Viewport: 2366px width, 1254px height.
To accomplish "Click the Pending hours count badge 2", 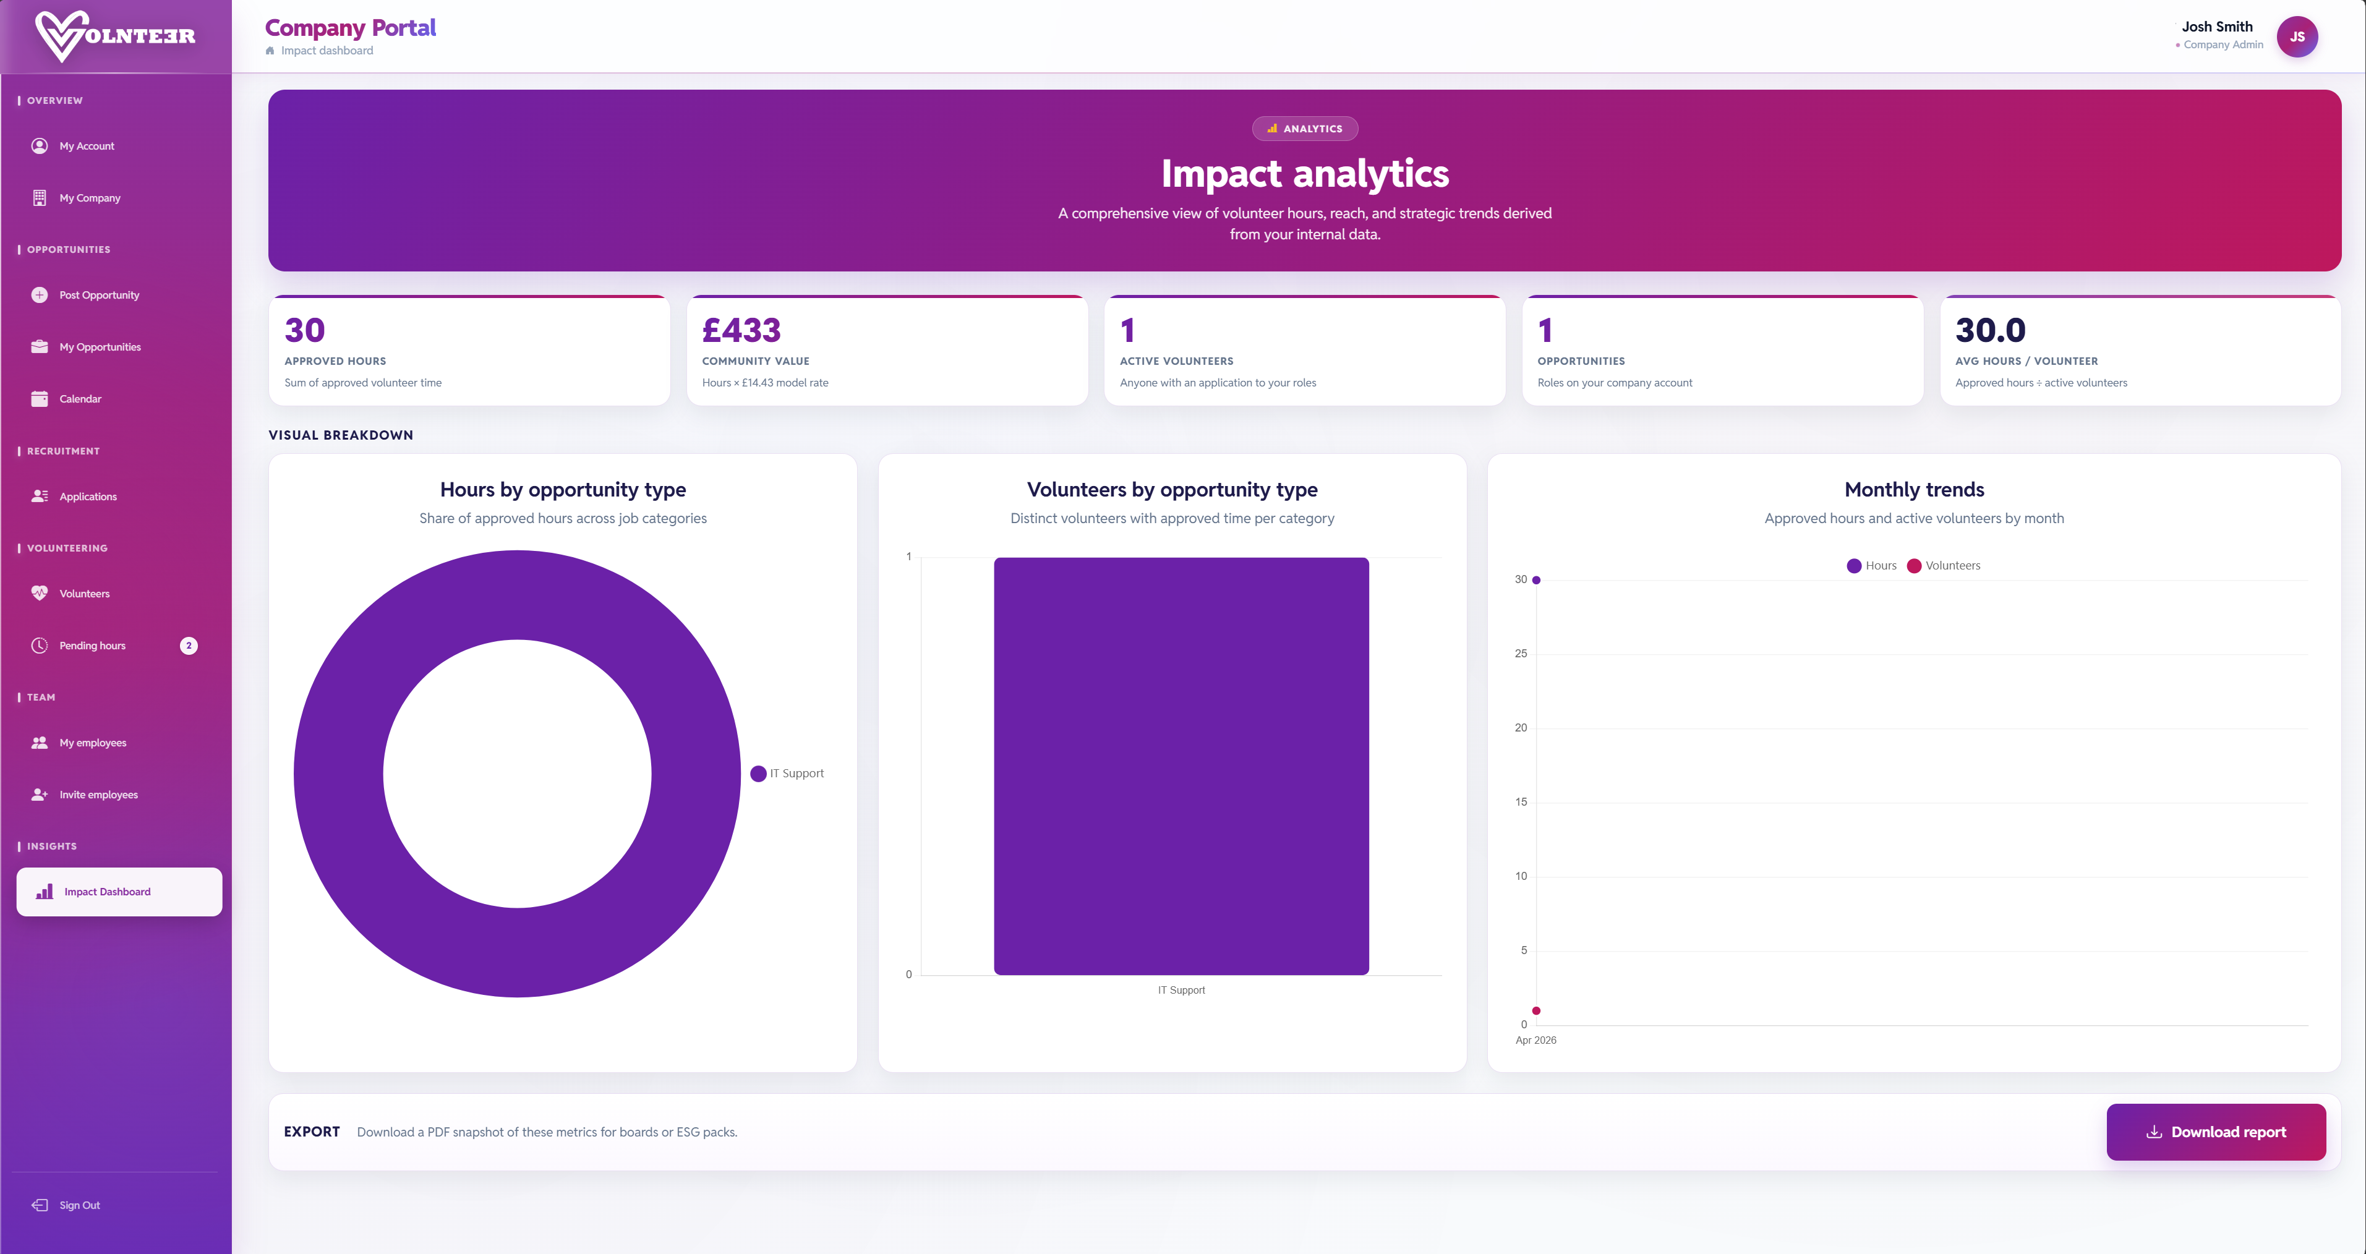I will pyautogui.click(x=189, y=645).
